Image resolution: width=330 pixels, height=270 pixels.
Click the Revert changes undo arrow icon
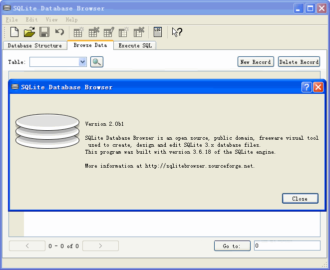tap(59, 32)
